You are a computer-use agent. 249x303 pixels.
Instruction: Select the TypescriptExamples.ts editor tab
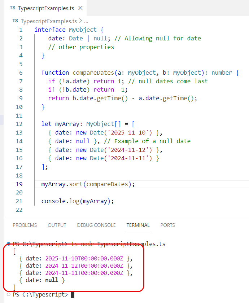pyautogui.click(x=45, y=8)
